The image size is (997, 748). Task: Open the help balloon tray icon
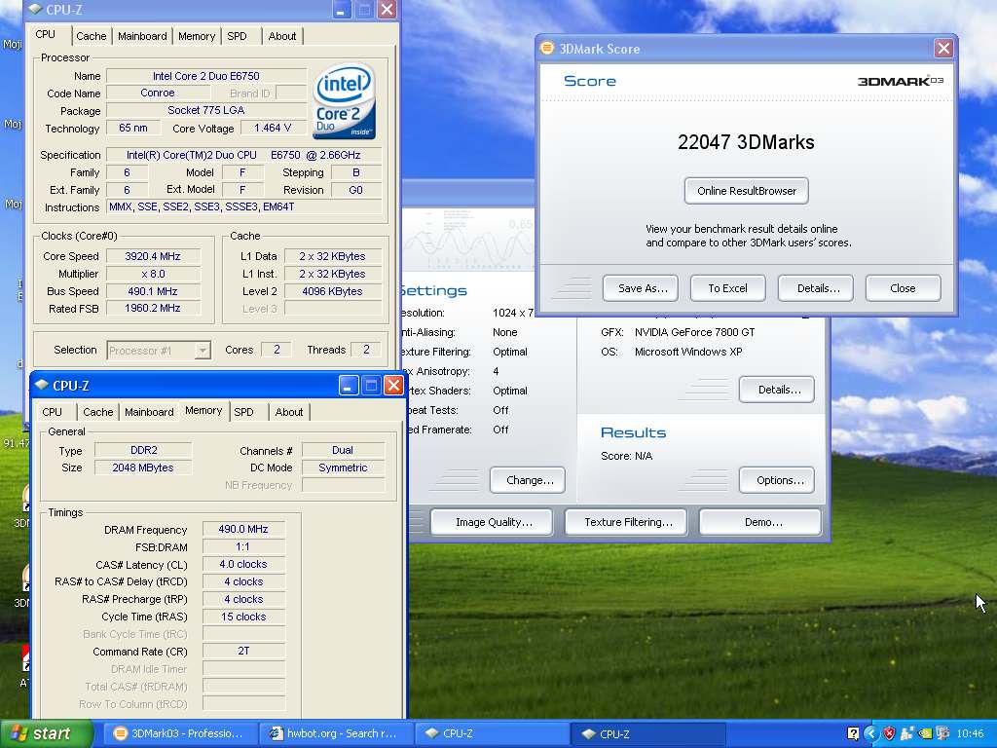(853, 733)
